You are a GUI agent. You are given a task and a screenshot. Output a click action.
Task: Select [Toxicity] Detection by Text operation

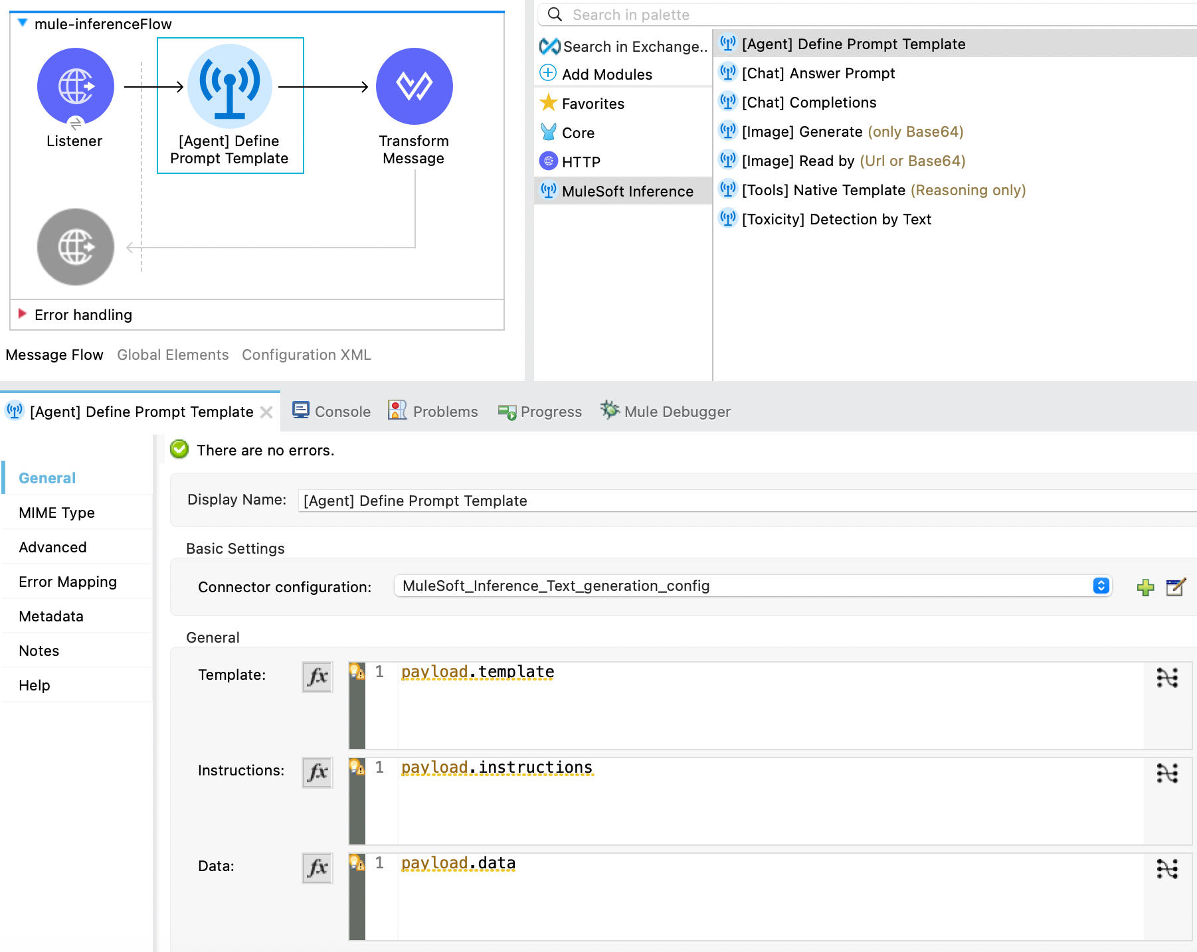coord(826,219)
